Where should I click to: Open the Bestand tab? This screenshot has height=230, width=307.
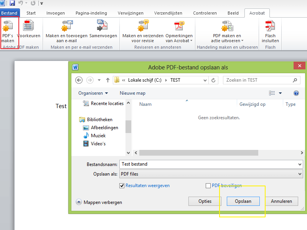click(x=10, y=13)
